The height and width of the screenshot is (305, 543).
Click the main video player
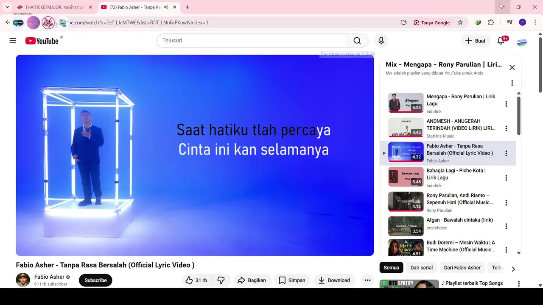click(x=195, y=155)
